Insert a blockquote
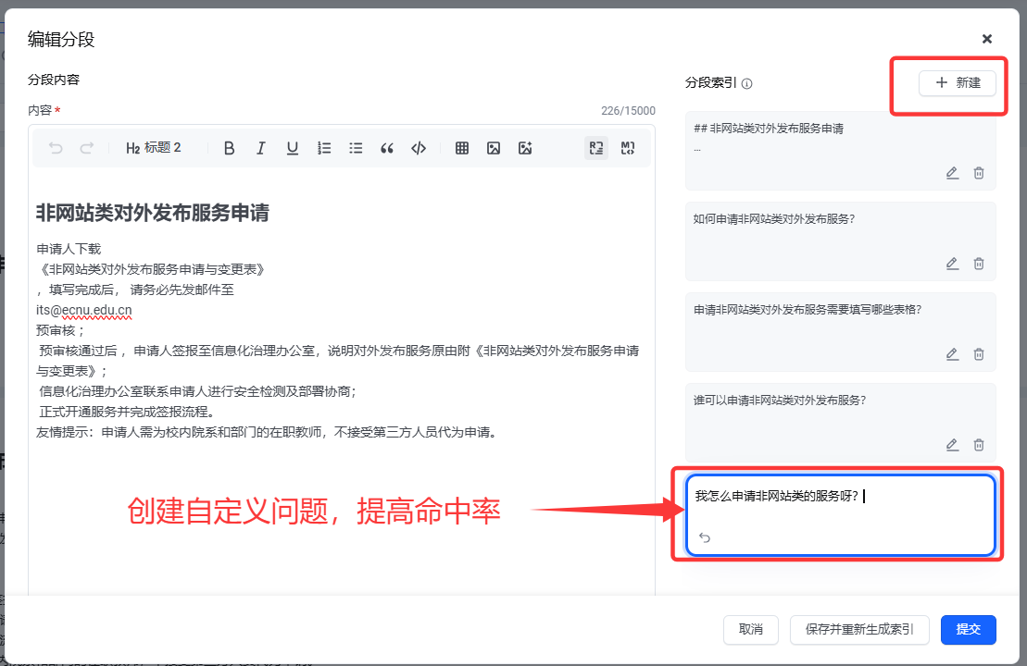Viewport: 1027px width, 666px height. click(x=387, y=148)
